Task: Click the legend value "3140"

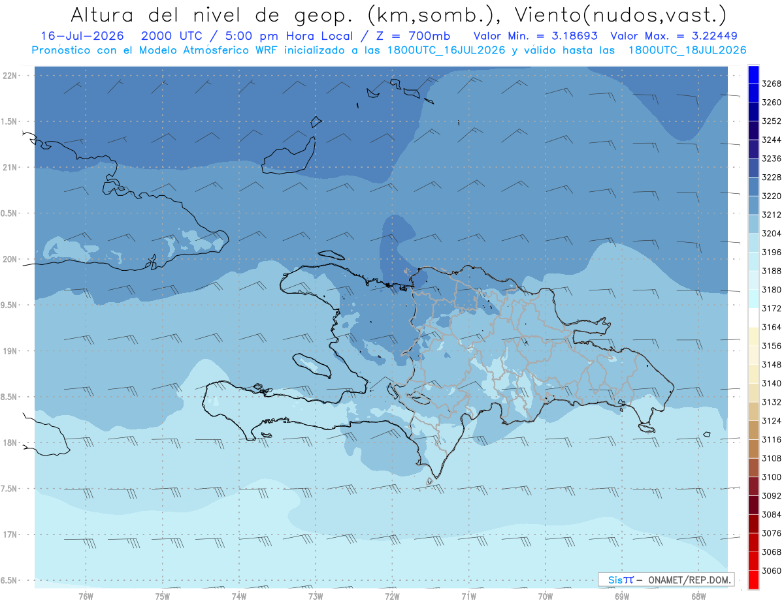Action: point(772,383)
